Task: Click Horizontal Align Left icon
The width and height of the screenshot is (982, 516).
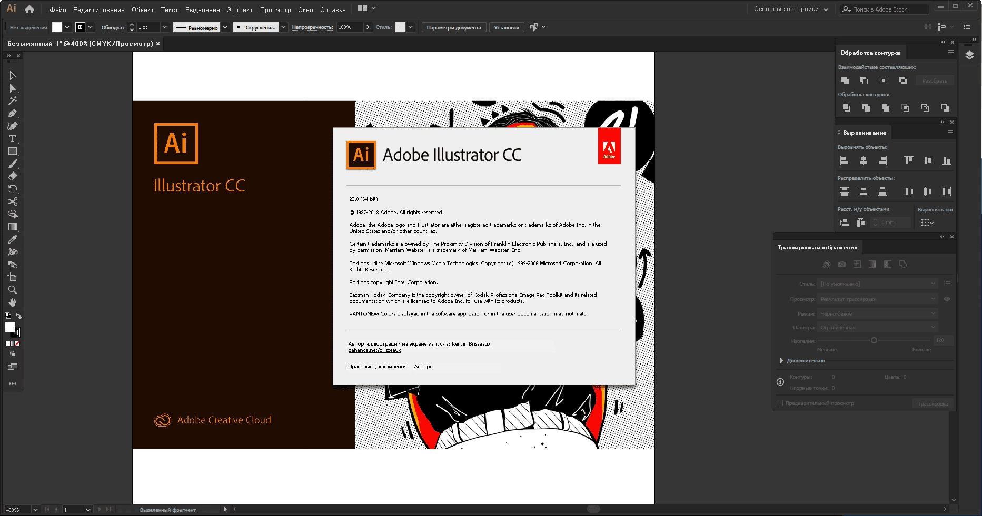Action: pyautogui.click(x=844, y=160)
